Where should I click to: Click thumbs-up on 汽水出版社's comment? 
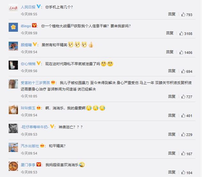pos(183,153)
